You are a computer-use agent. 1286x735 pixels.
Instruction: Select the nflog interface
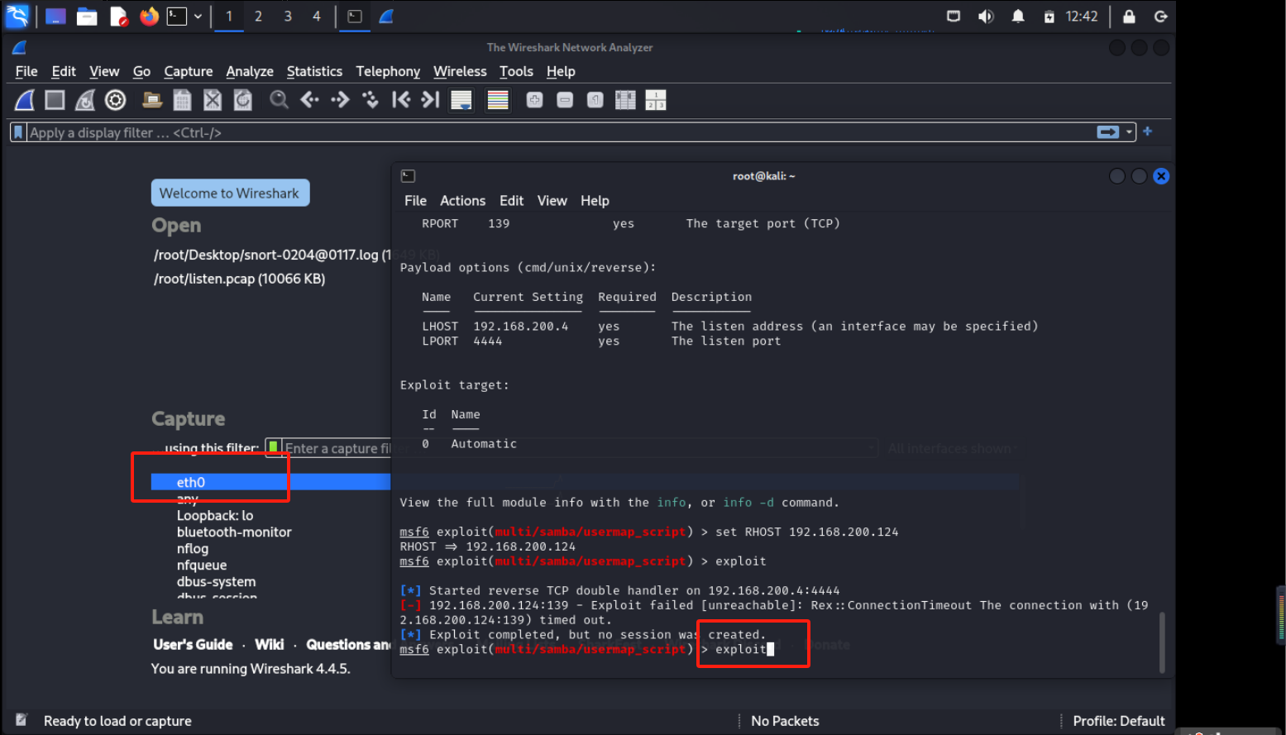tap(193, 549)
